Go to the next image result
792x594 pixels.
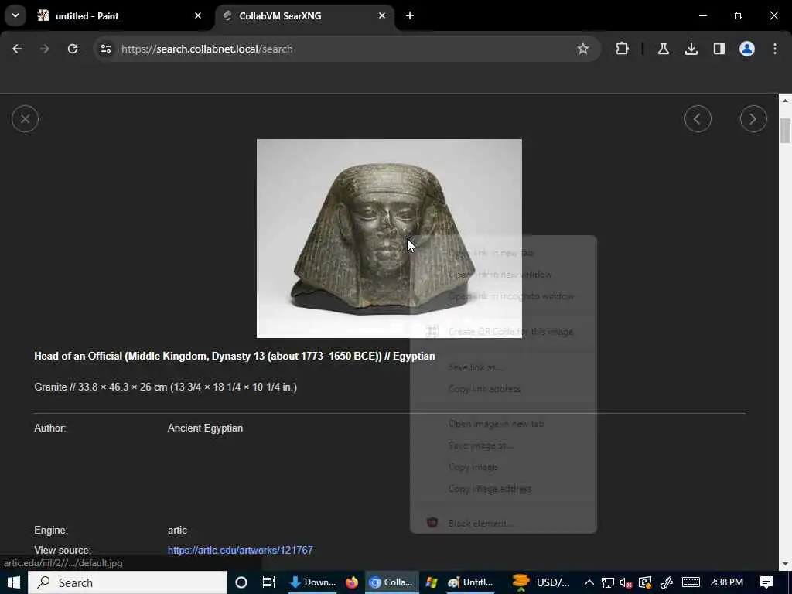click(x=753, y=119)
